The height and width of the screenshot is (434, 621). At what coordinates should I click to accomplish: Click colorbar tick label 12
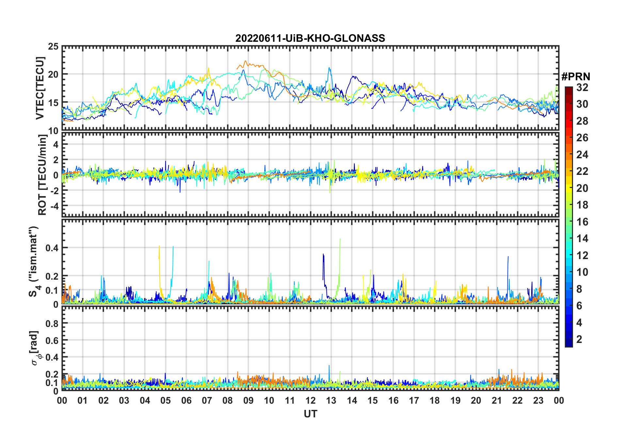582,255
